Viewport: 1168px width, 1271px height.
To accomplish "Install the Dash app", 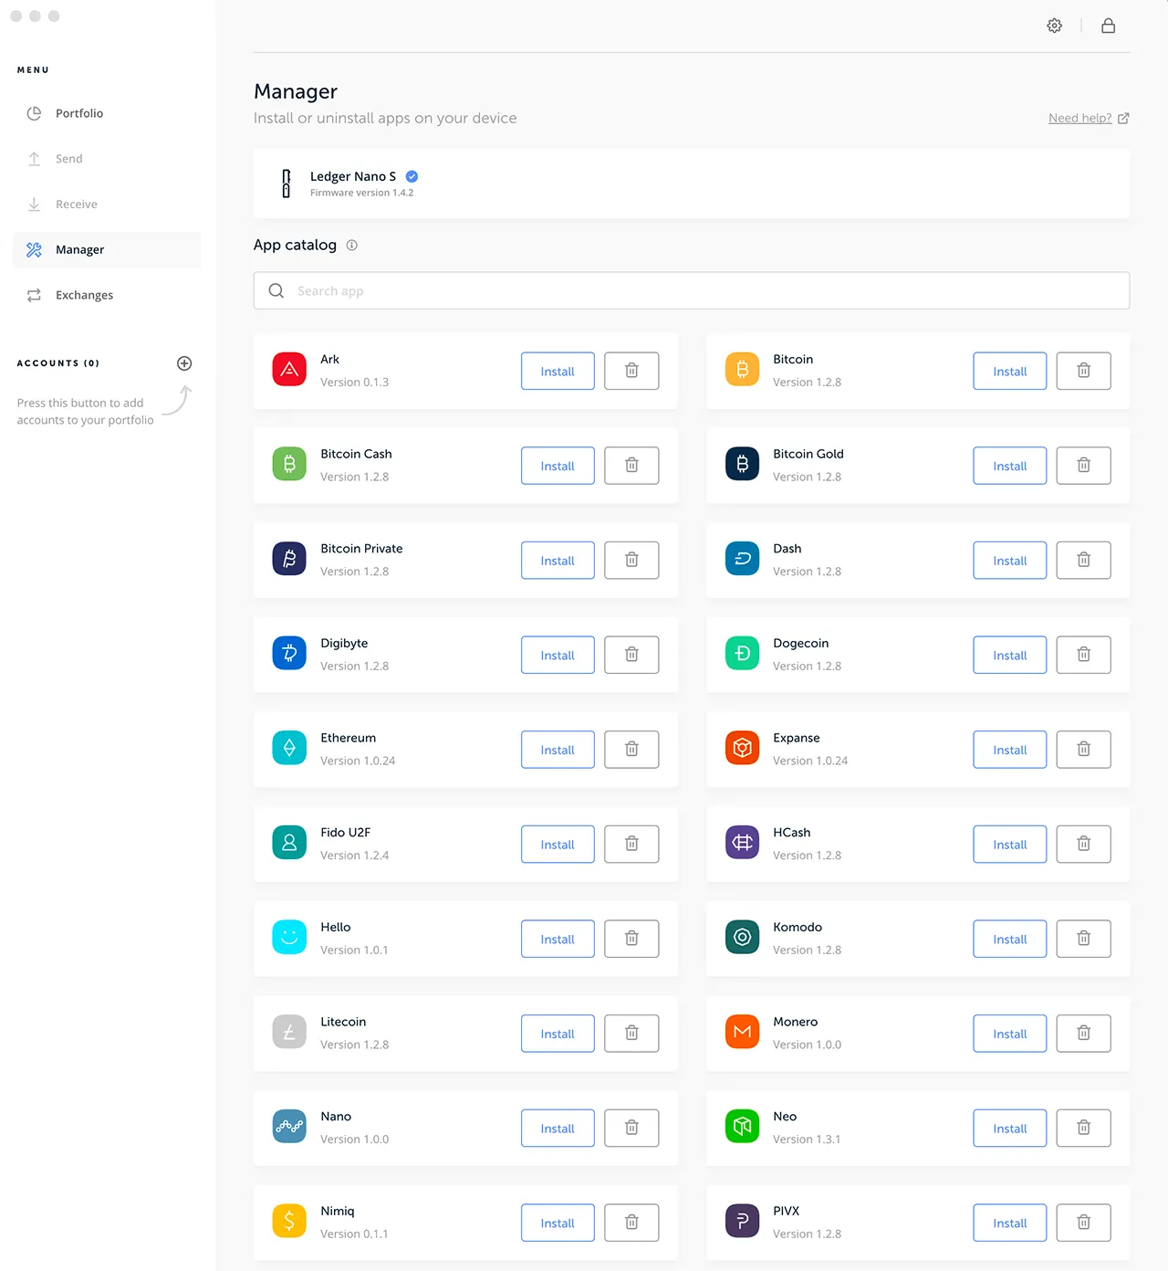I will click(x=1010, y=560).
